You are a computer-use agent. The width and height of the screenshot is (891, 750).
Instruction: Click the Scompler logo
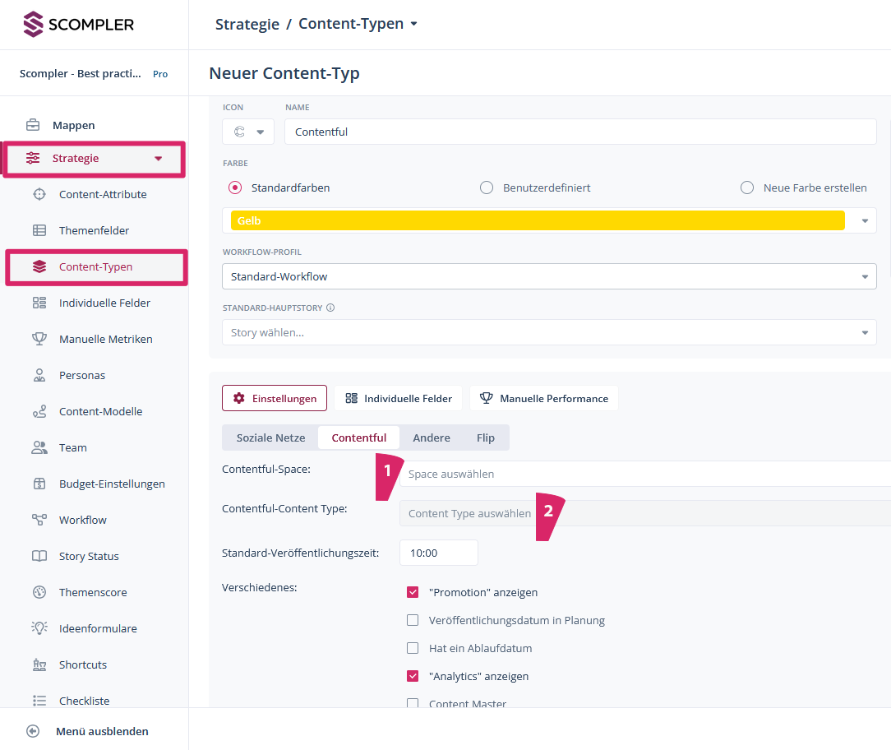(78, 25)
